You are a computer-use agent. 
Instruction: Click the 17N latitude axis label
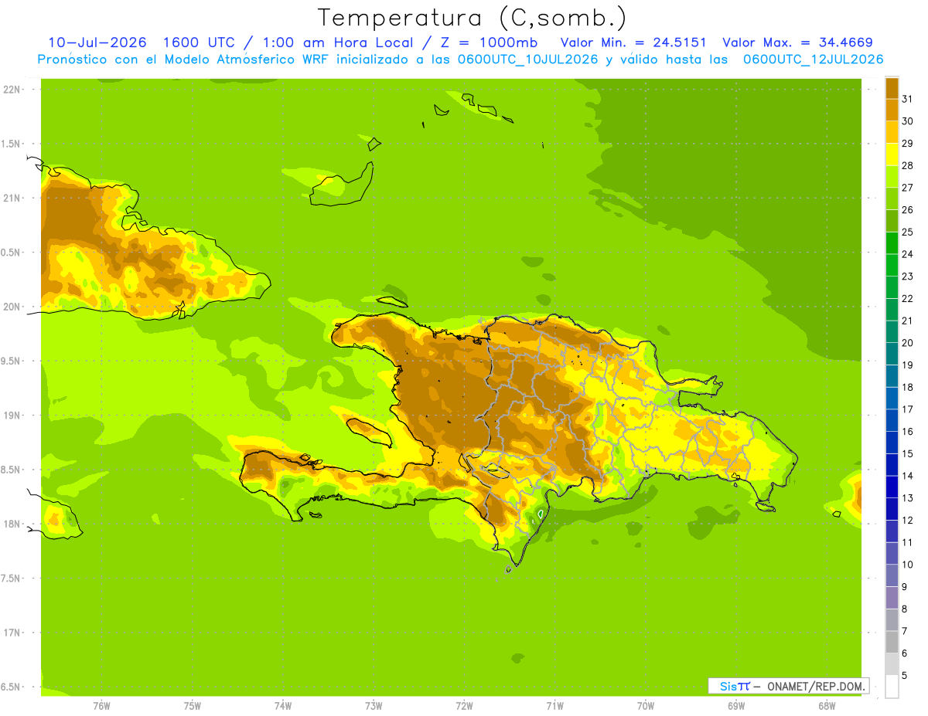[x=12, y=633]
